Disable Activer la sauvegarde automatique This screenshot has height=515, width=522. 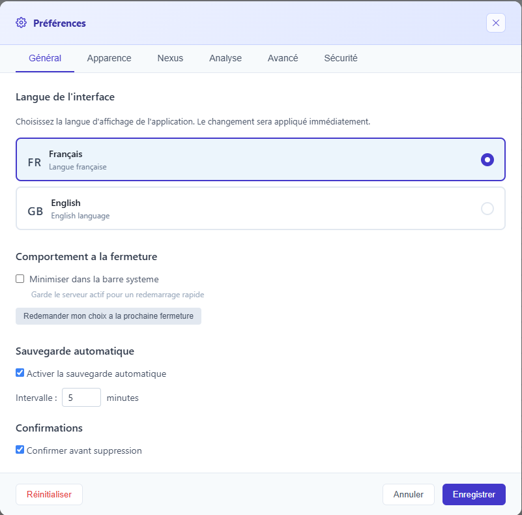coord(20,374)
